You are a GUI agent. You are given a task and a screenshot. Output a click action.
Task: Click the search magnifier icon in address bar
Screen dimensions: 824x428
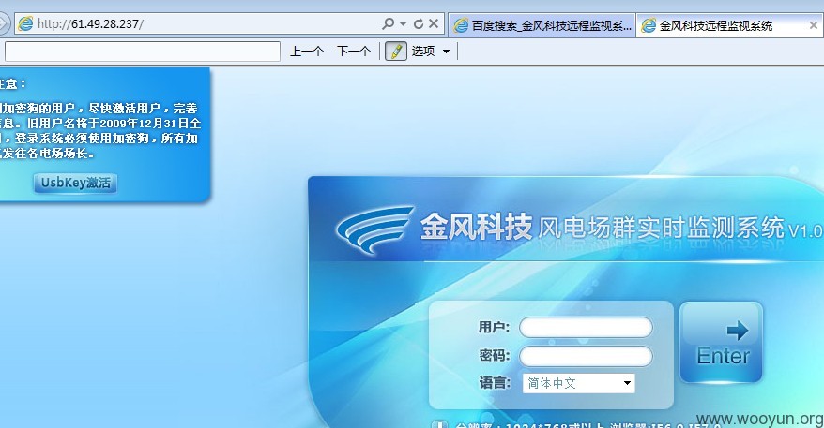[x=388, y=24]
